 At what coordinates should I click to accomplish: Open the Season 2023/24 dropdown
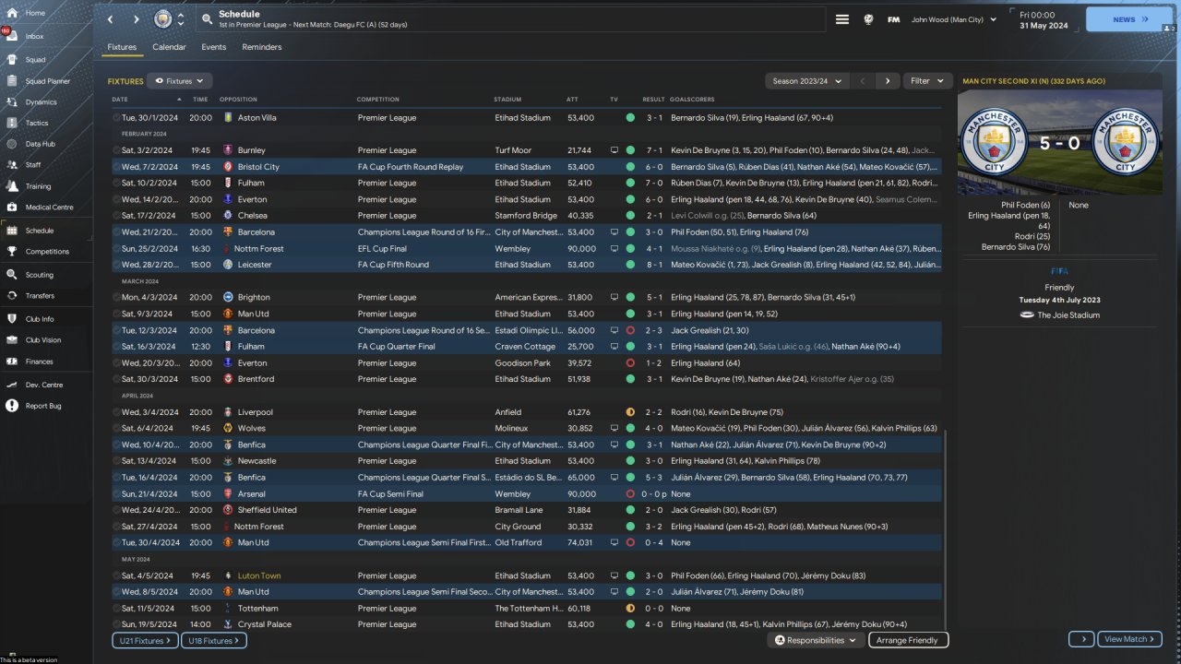807,81
